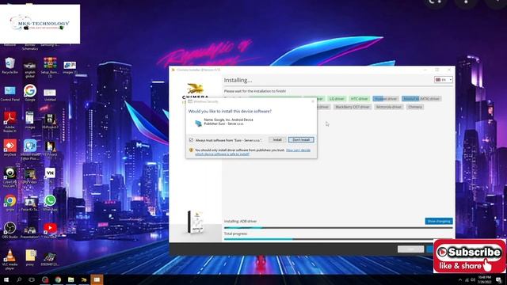The image size is (507, 285).
Task: Open taskbar Search
Action: click(19, 279)
